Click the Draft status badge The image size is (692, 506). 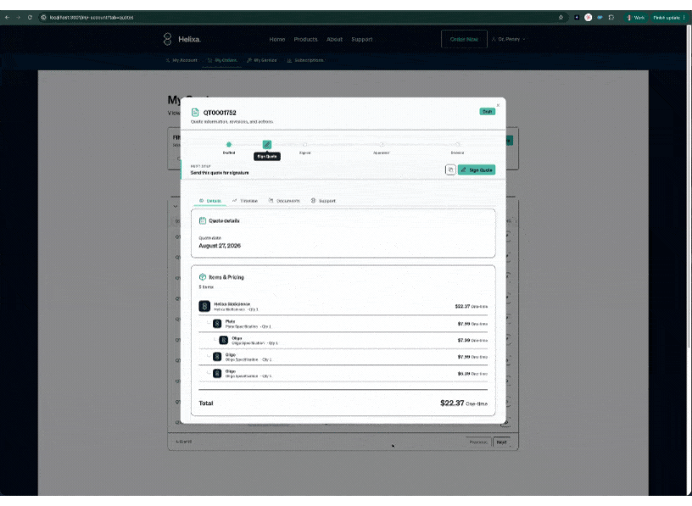pyautogui.click(x=488, y=112)
